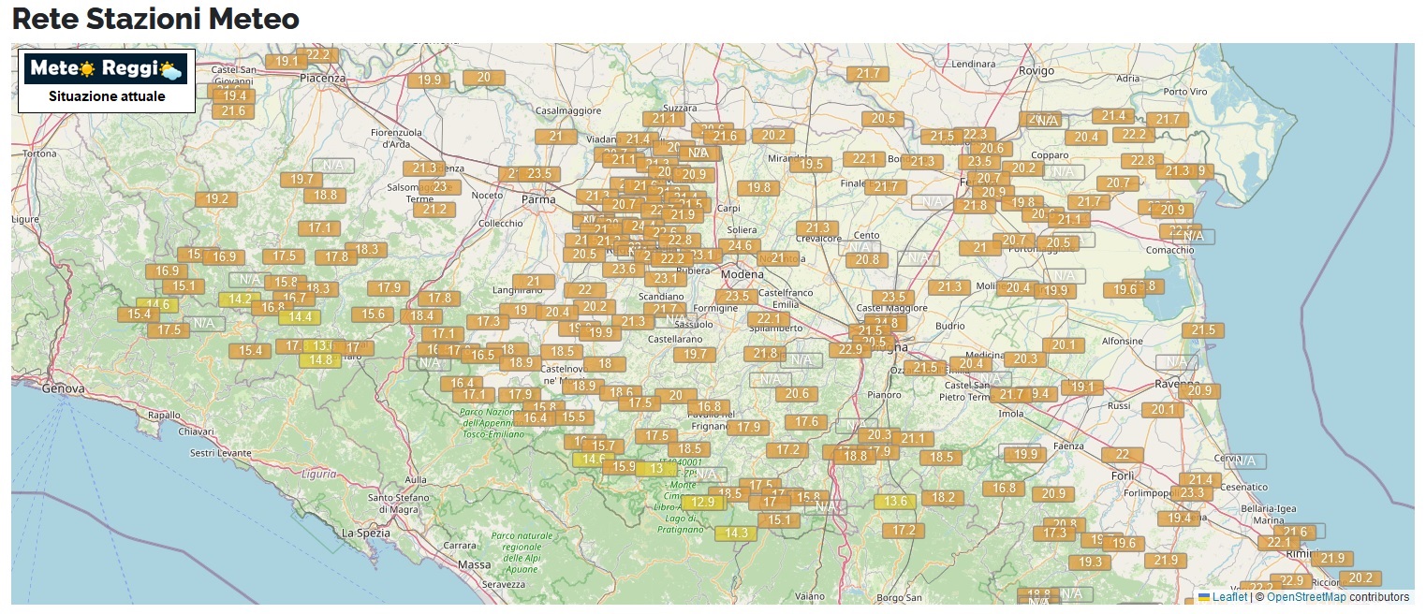The image size is (1426, 614).
Task: Click the Meteo Reggio logo
Action: click(106, 69)
